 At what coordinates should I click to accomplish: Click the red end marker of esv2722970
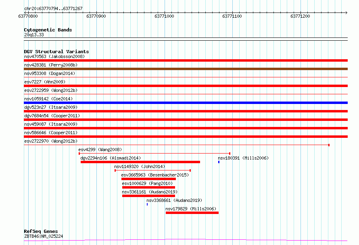pyautogui.click(x=329, y=145)
